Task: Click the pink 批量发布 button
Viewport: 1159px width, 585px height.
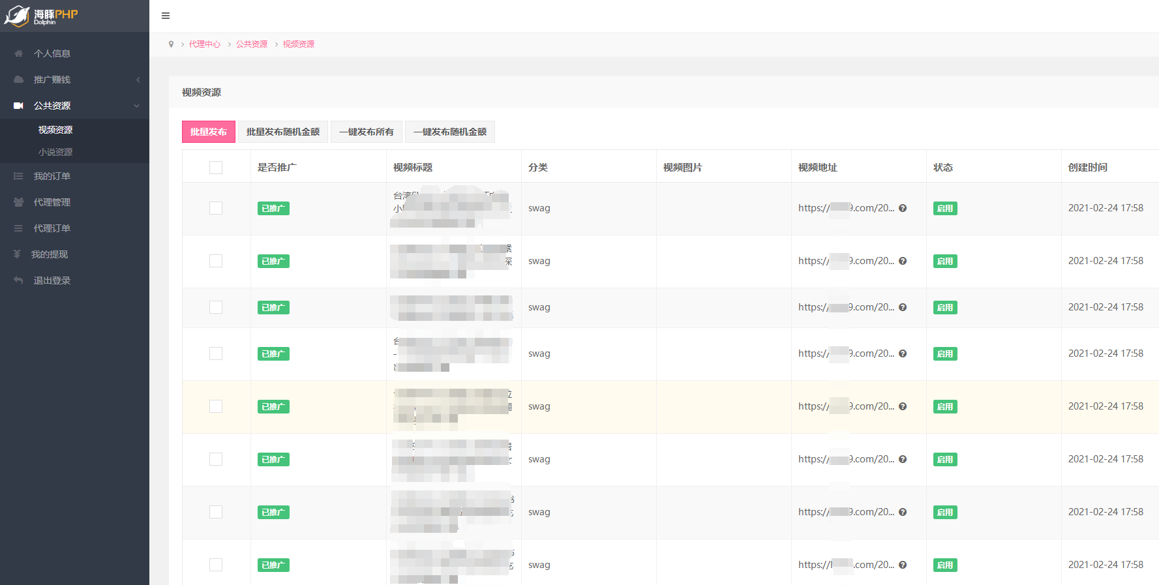Action: point(209,132)
